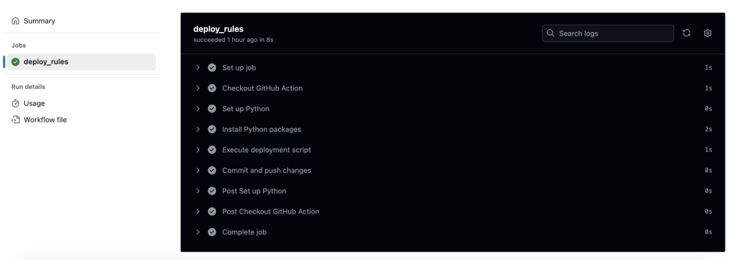Expand the Post Set up Python step

click(198, 191)
